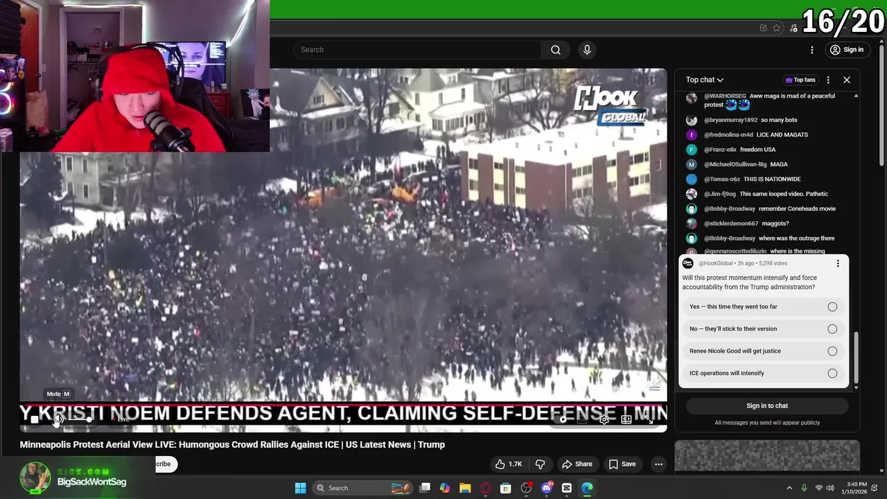
Task: Select poll option 'Yes — this time they went too far'
Action: pos(763,307)
